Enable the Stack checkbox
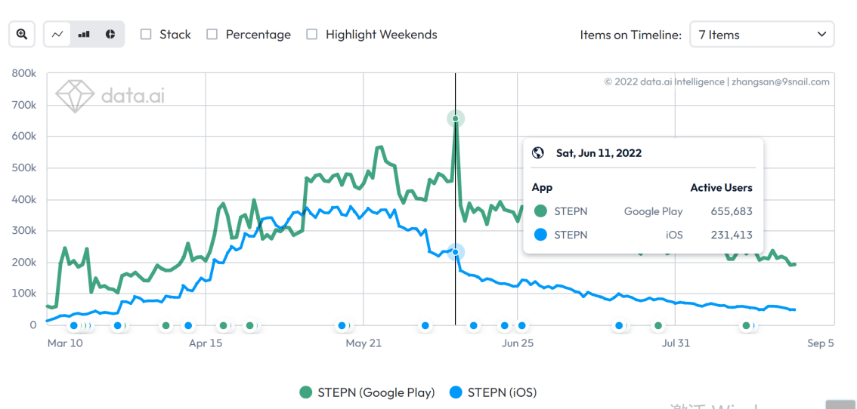This screenshot has width=857, height=409. point(147,34)
